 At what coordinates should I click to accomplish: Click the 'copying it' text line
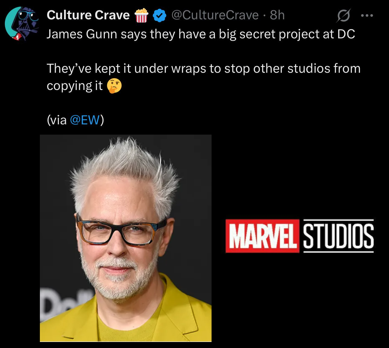pyautogui.click(x=75, y=86)
